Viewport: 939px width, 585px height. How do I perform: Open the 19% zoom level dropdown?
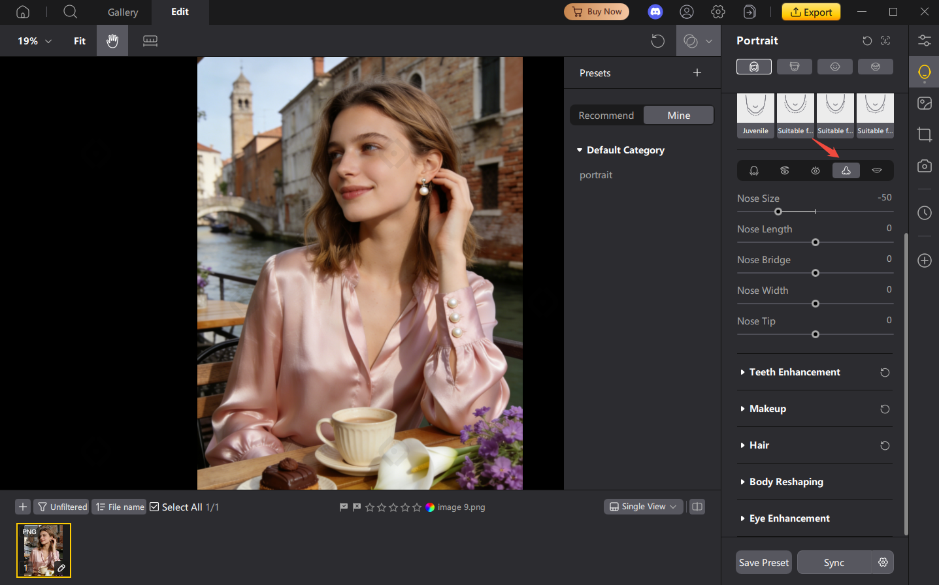click(34, 41)
